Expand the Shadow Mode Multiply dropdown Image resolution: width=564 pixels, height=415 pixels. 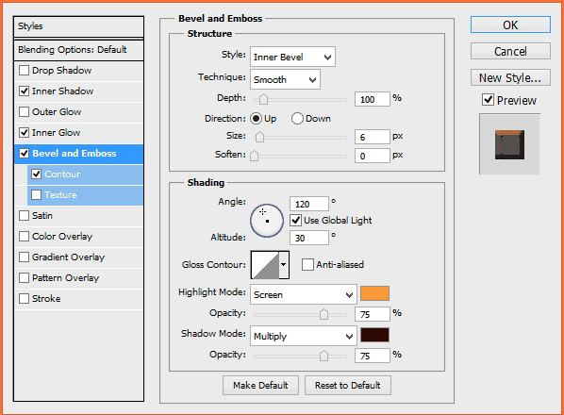coord(304,336)
